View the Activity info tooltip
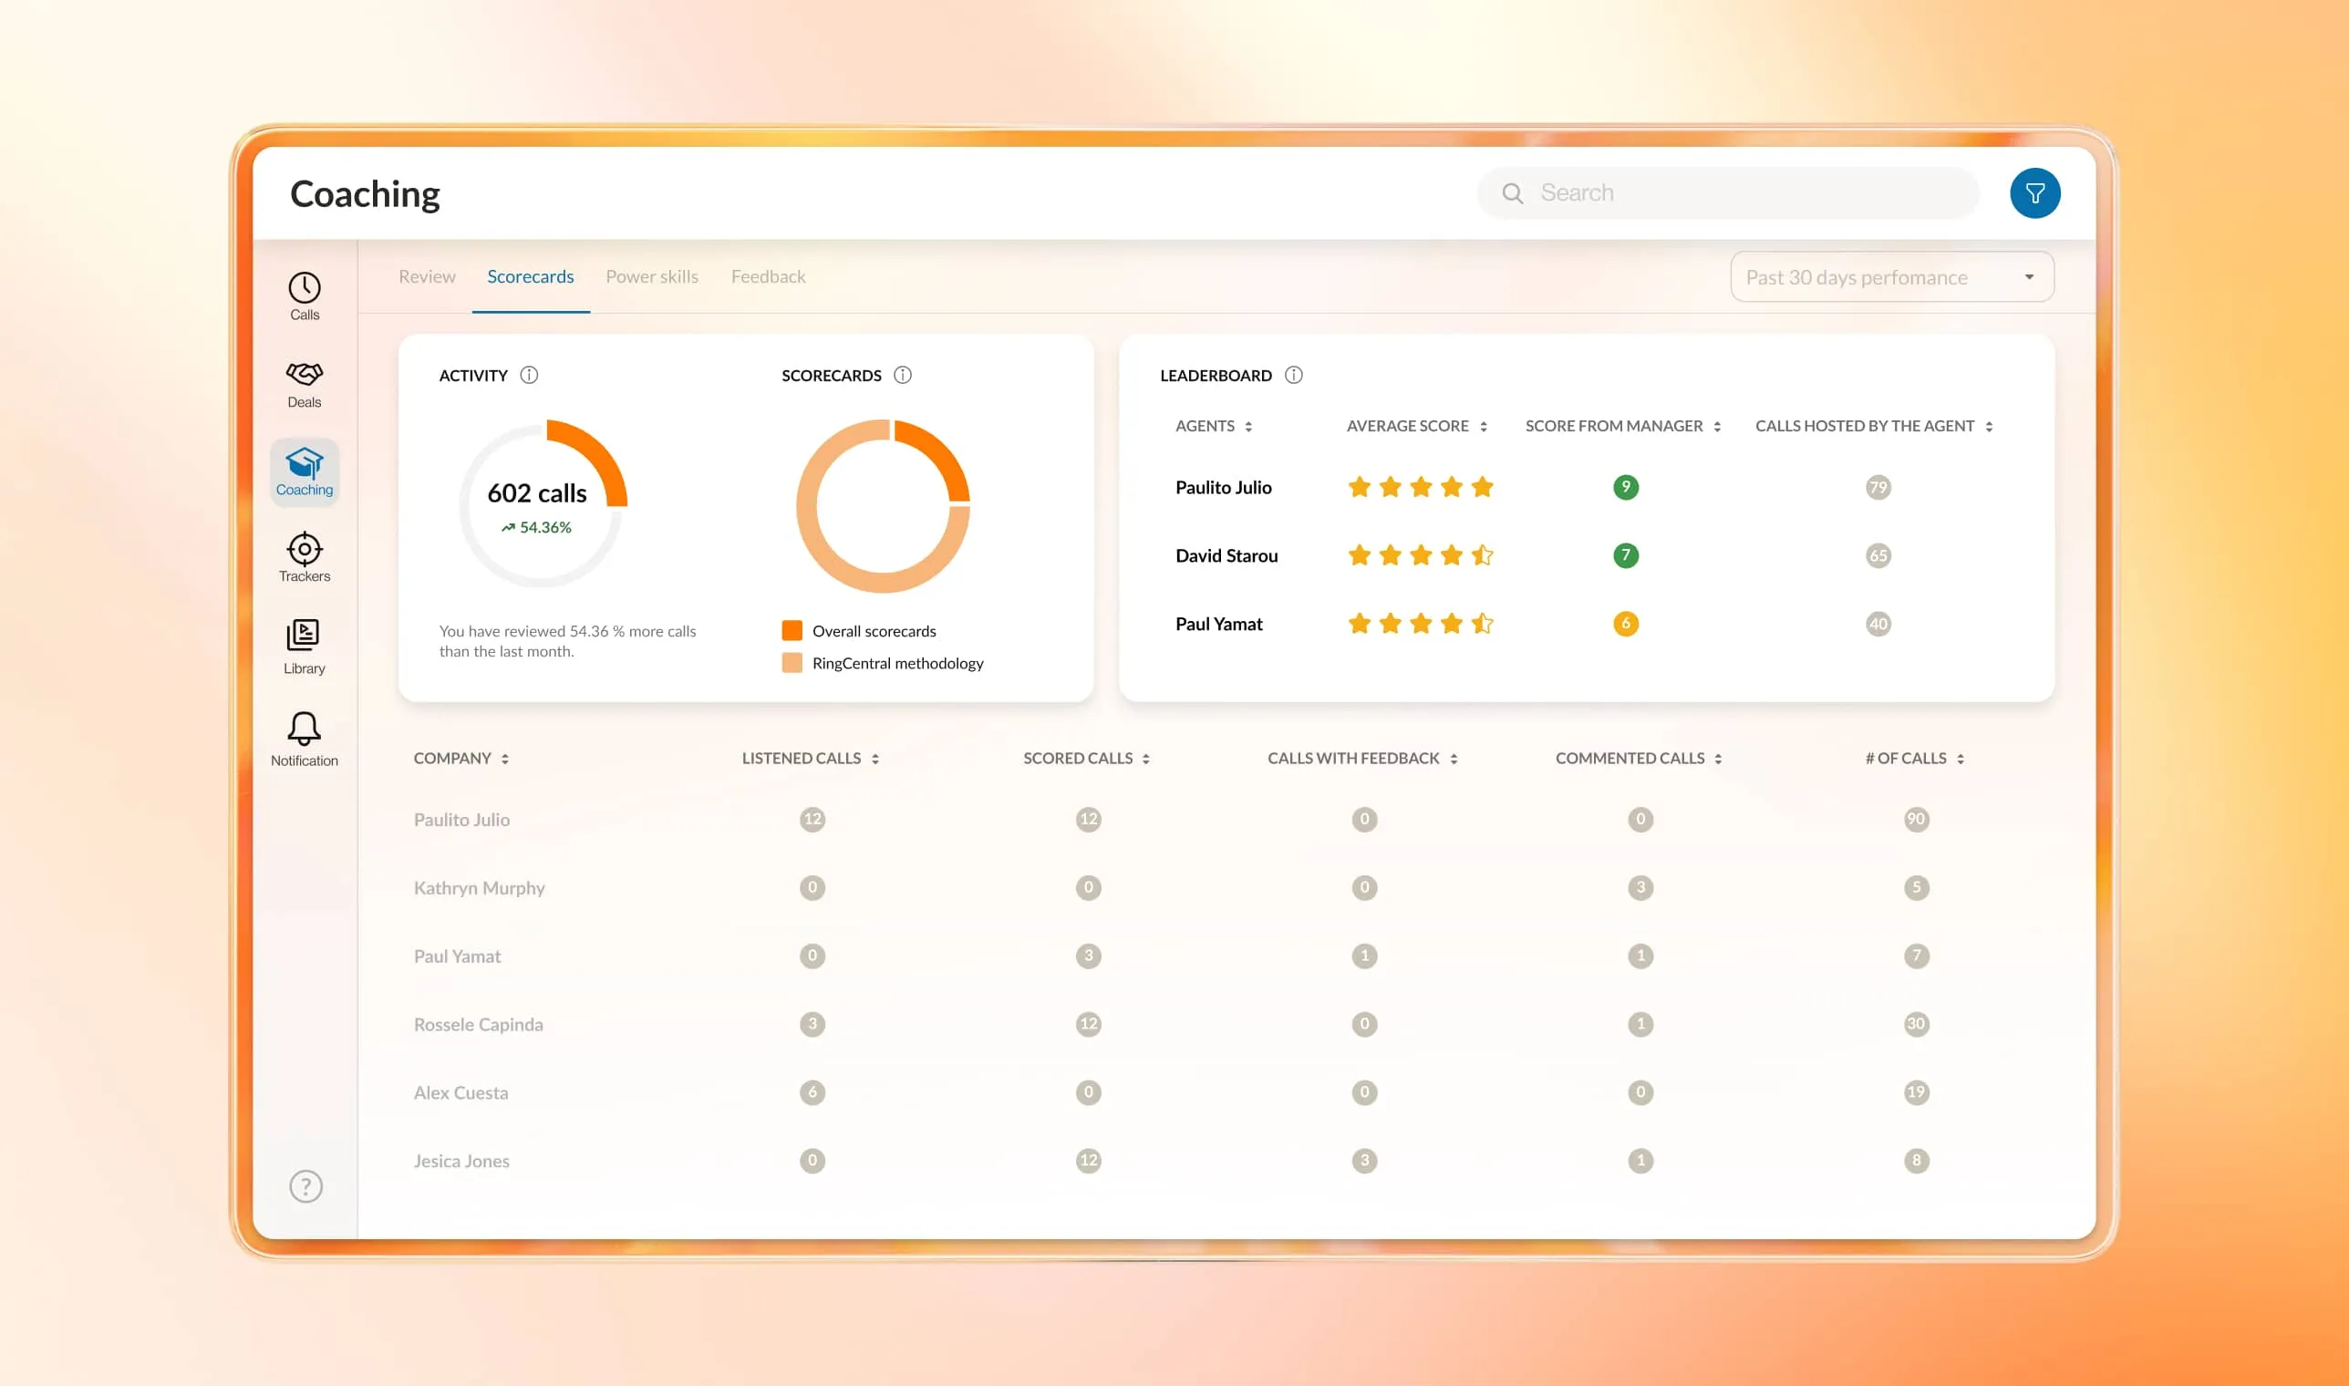The height and width of the screenshot is (1386, 2349). (529, 375)
